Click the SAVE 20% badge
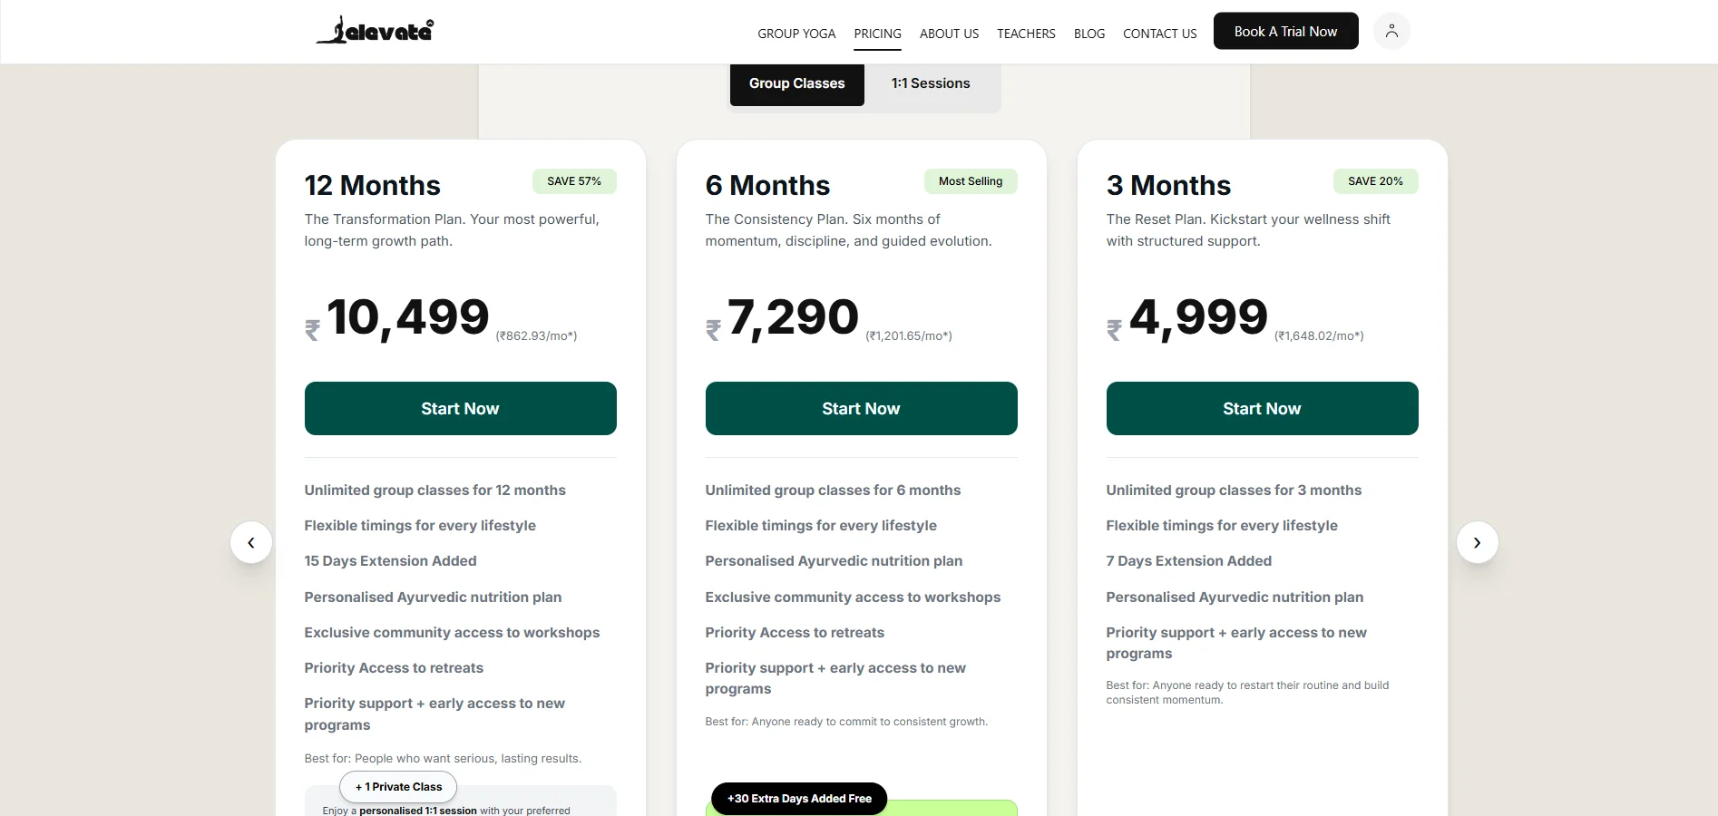 (1375, 181)
